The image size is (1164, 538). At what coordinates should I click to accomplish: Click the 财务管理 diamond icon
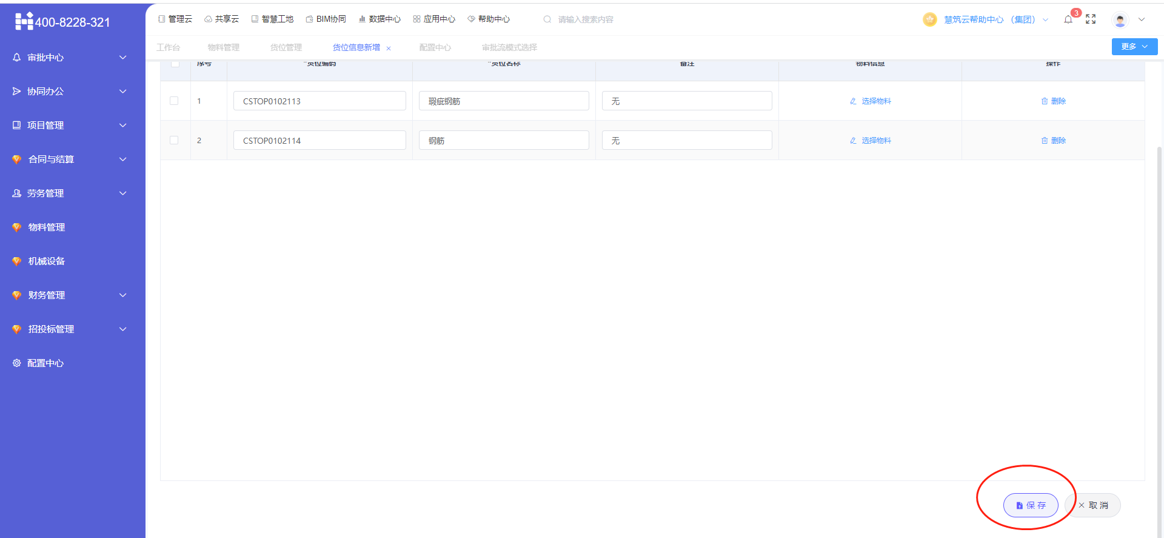click(x=17, y=295)
